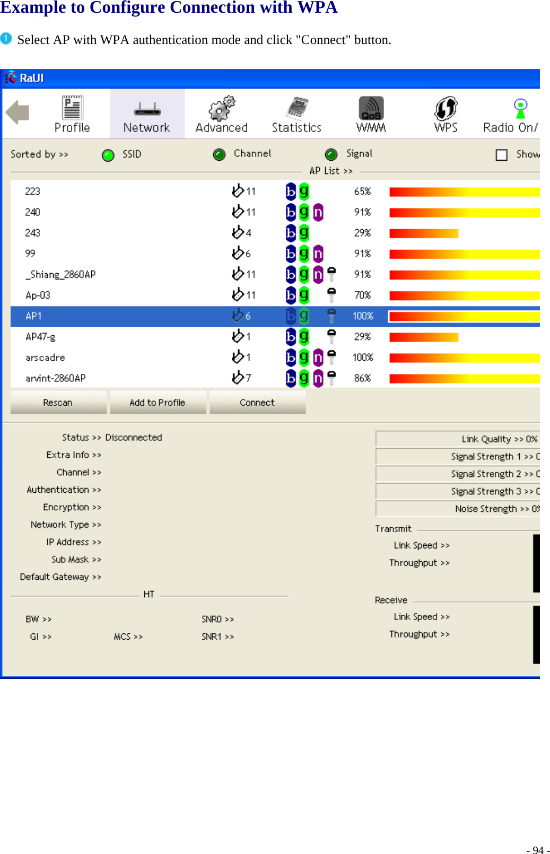Sort AP list by Channel

click(x=219, y=154)
